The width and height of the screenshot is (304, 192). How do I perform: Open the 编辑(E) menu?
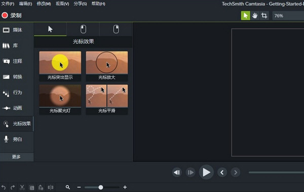coord(25,4)
